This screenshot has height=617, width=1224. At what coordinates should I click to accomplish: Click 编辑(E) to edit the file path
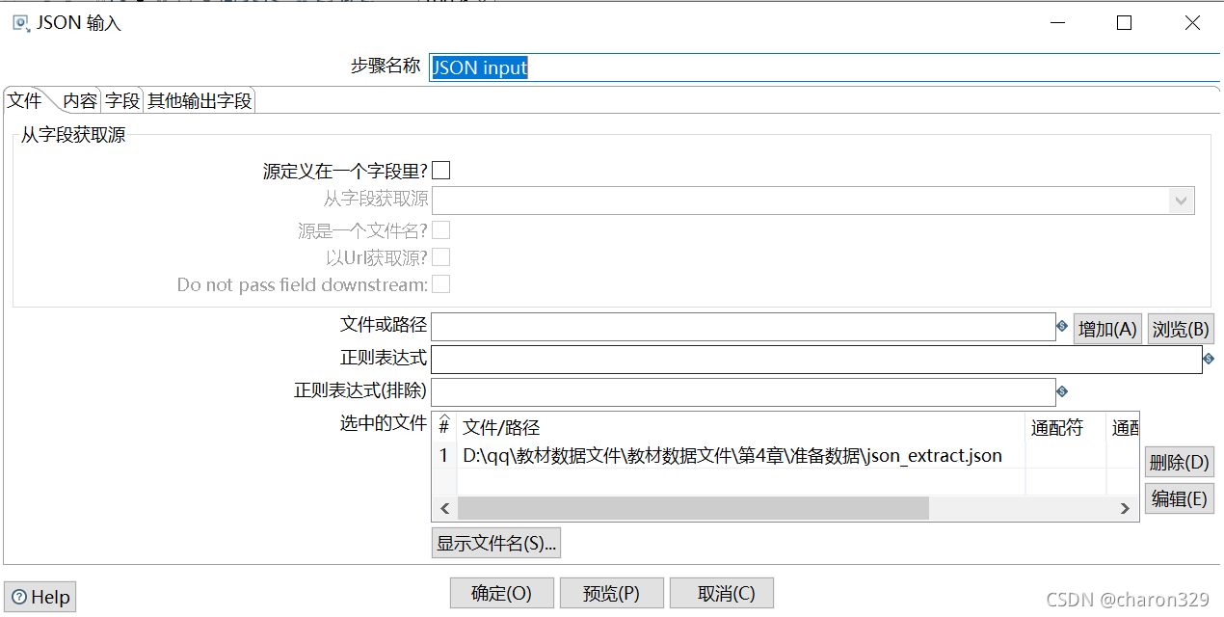pos(1179,498)
